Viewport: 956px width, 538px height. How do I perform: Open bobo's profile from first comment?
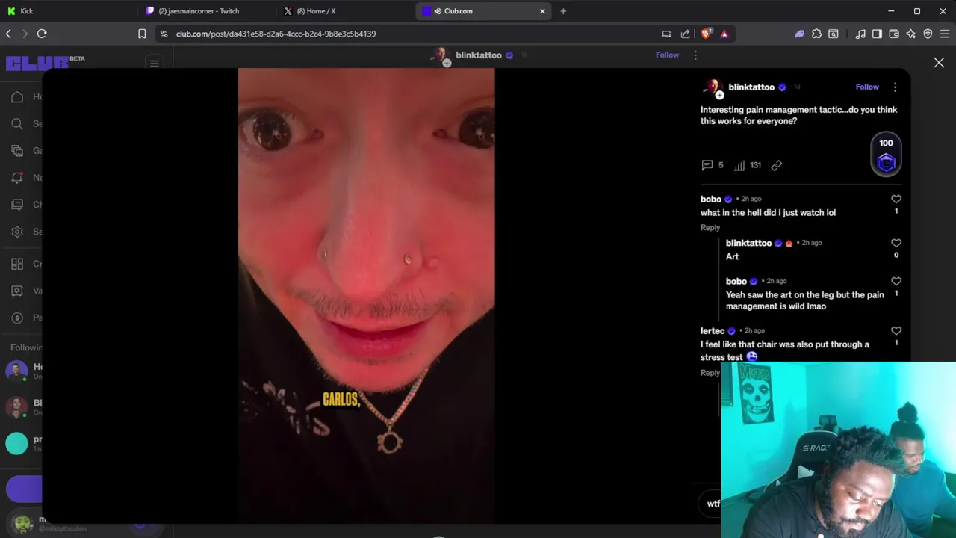[711, 199]
